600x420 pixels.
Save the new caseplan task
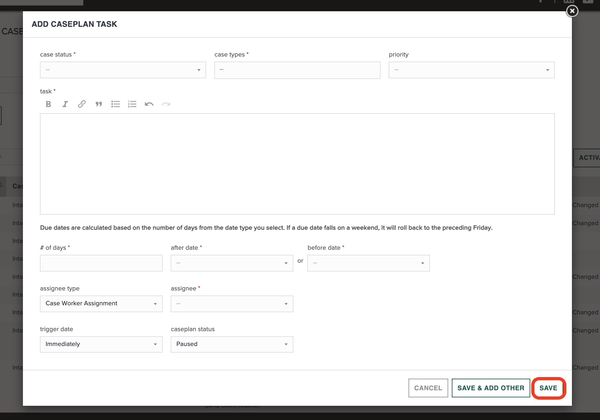[x=548, y=388]
